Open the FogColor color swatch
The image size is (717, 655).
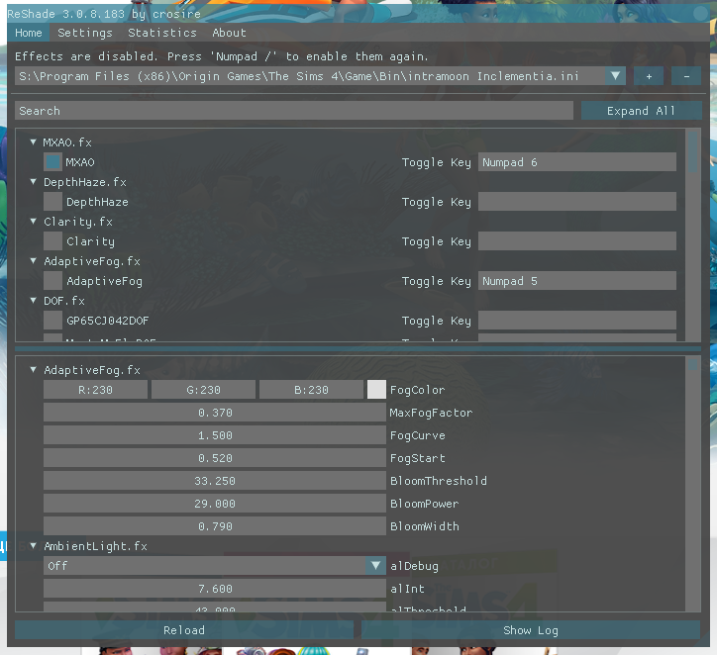pyautogui.click(x=376, y=390)
